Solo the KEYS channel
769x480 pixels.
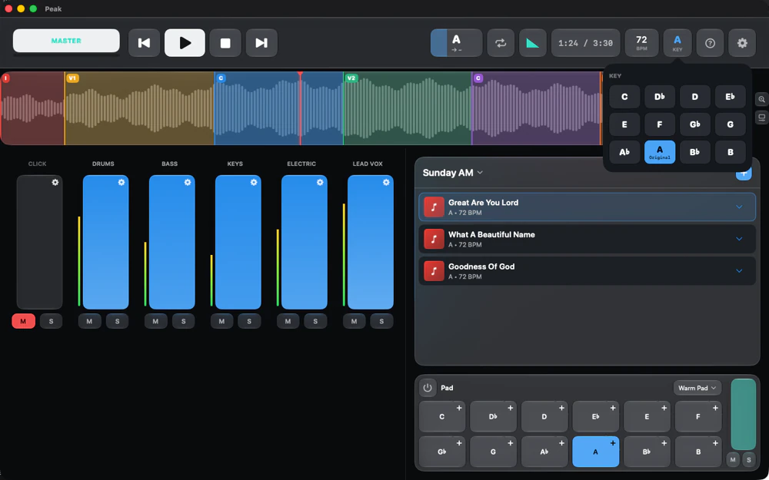click(x=249, y=321)
